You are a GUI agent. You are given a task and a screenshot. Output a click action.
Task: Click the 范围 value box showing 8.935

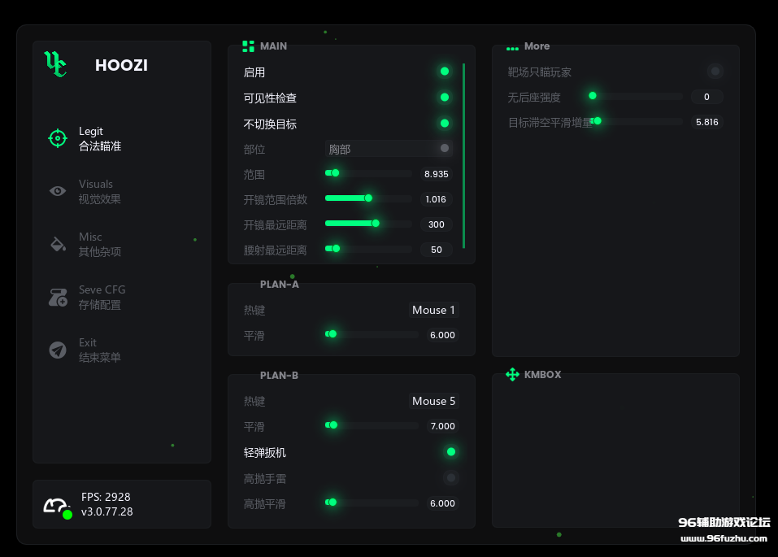pos(436,174)
